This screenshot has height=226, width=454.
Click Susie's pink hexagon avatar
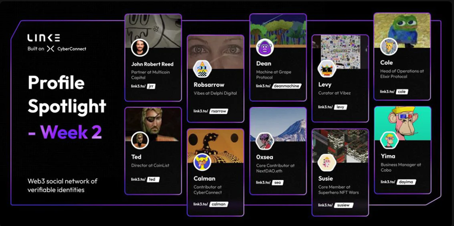(327, 163)
